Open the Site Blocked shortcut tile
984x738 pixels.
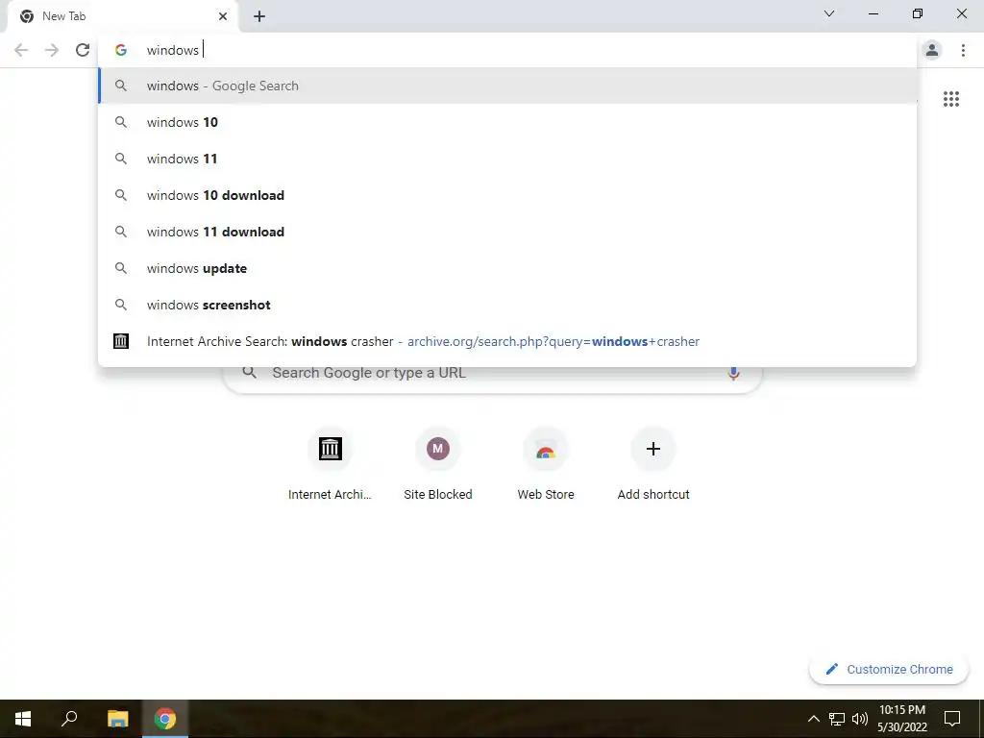[438, 464]
